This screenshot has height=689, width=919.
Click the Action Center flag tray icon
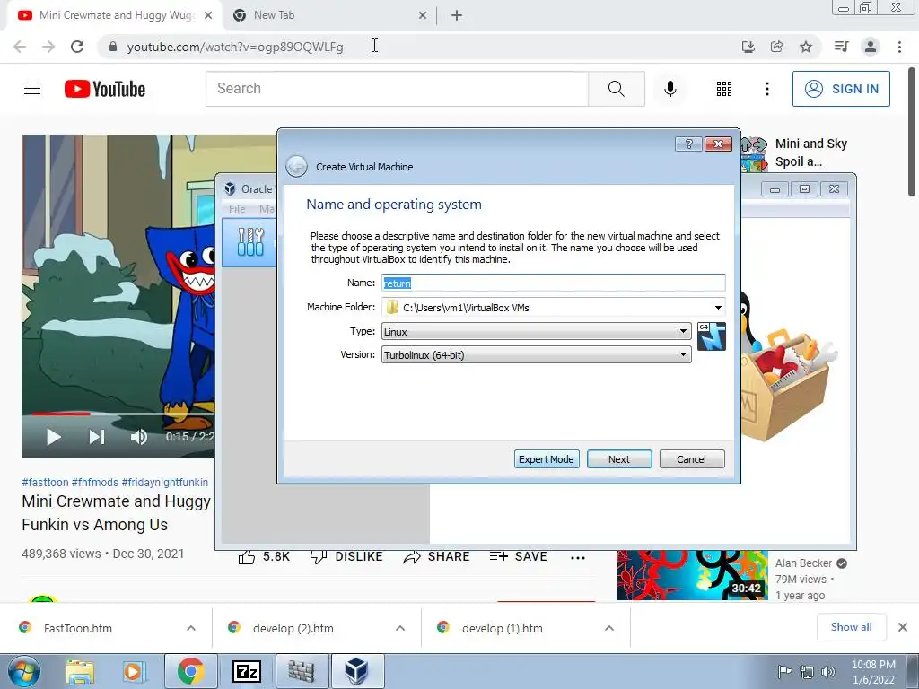[784, 672]
